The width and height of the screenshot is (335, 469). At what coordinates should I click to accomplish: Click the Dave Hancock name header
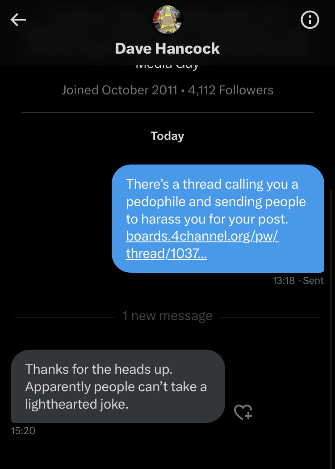tap(167, 48)
